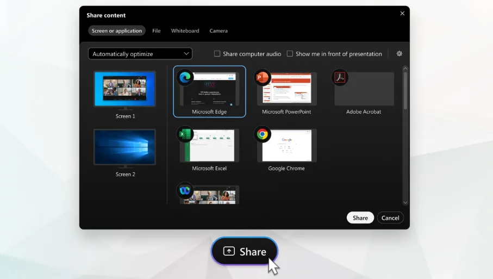Close the Share content dialog
This screenshot has height=279, width=493.
[x=402, y=14]
